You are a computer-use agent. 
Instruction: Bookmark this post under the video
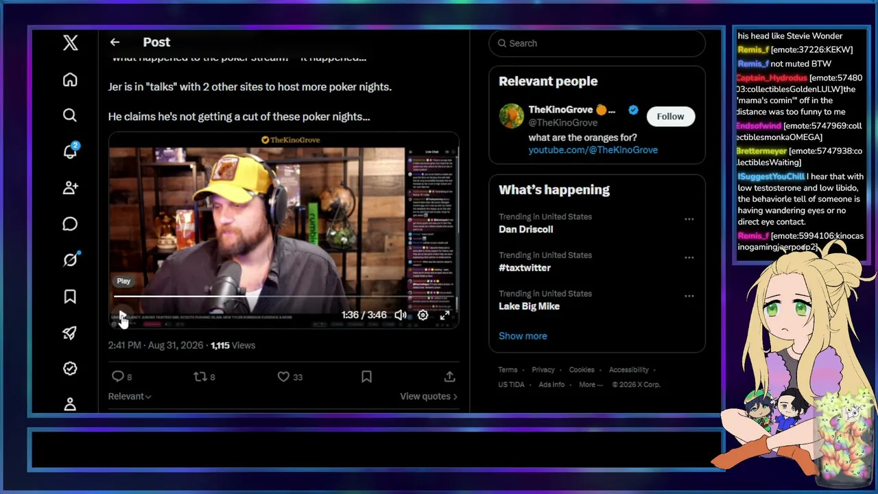[366, 377]
